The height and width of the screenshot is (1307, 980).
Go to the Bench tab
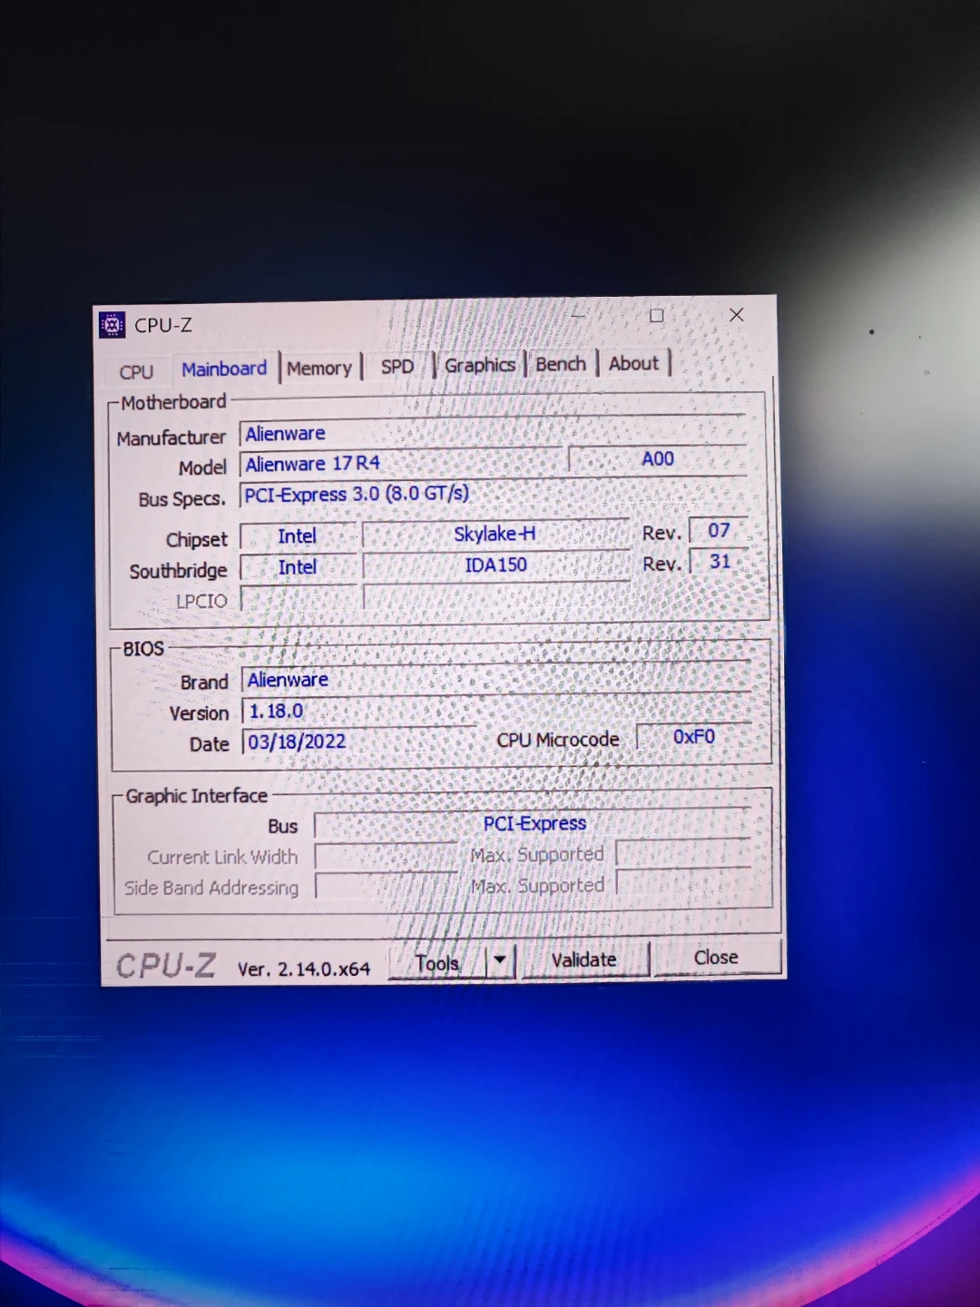click(561, 364)
